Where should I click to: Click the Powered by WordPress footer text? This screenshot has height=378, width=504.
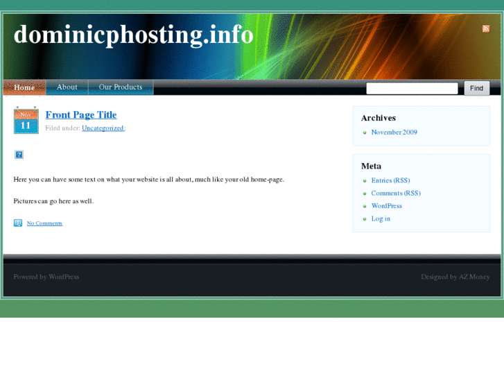click(46, 277)
